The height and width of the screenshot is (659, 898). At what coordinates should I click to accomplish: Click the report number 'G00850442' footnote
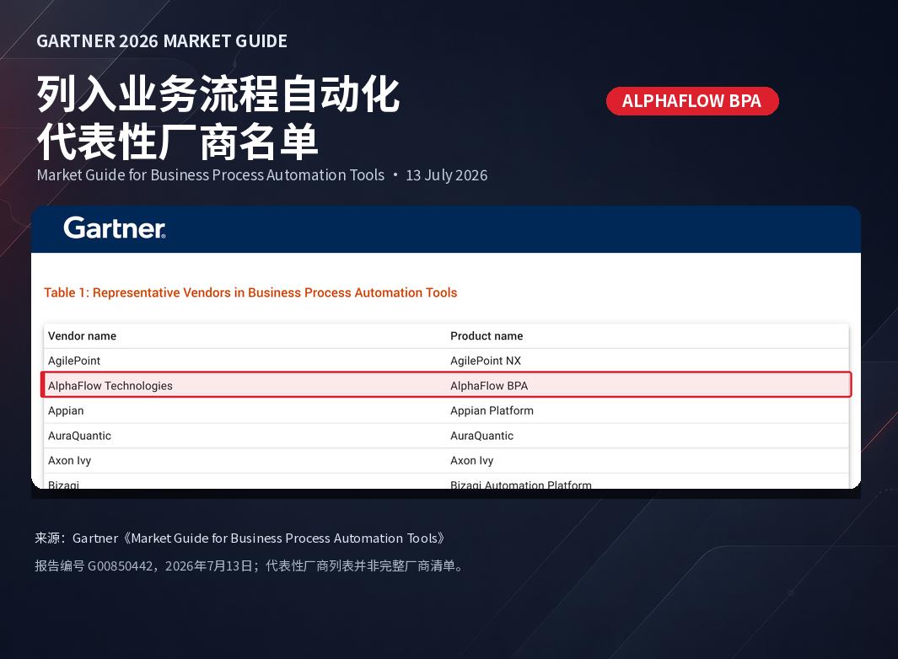coord(250,565)
